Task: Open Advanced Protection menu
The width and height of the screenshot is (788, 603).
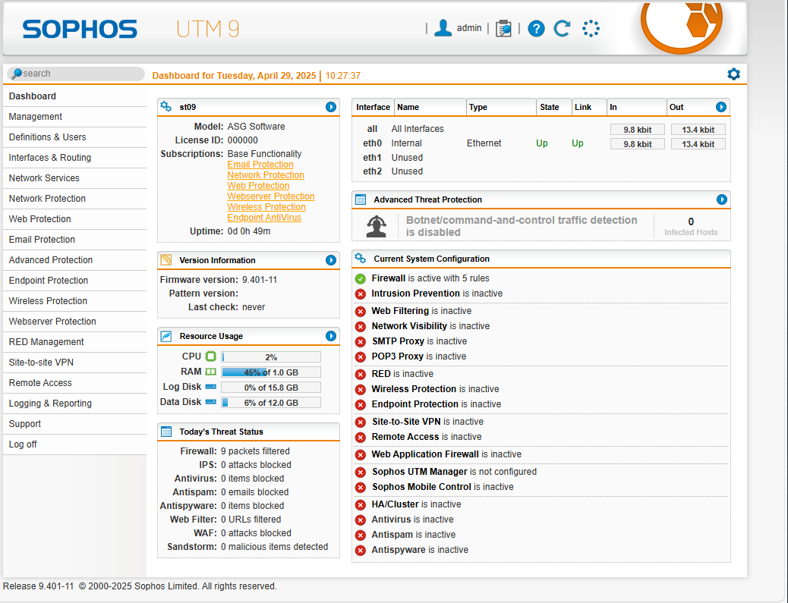Action: 75,260
